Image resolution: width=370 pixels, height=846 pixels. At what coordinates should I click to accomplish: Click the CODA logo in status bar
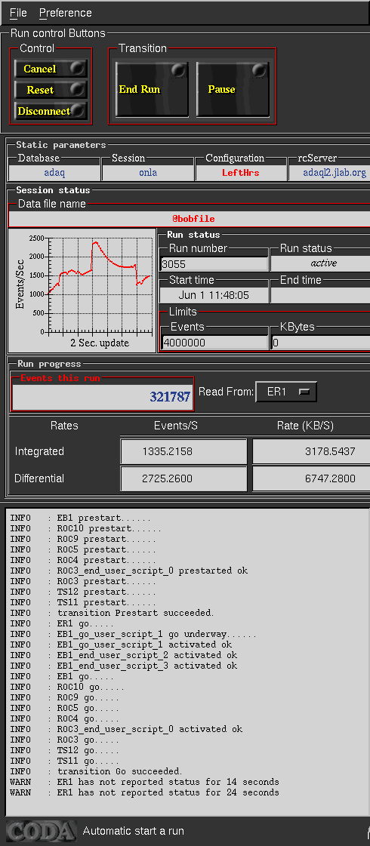pyautogui.click(x=41, y=832)
